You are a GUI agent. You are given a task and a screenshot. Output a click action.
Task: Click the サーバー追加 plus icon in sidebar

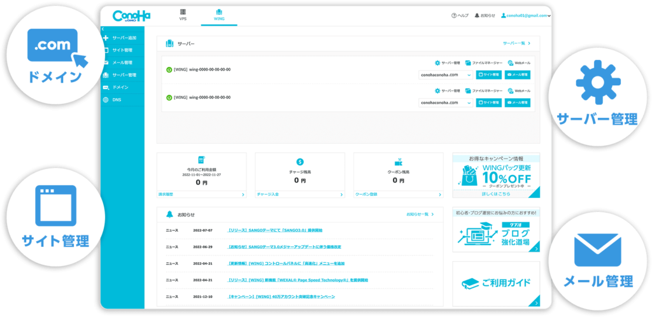[106, 38]
